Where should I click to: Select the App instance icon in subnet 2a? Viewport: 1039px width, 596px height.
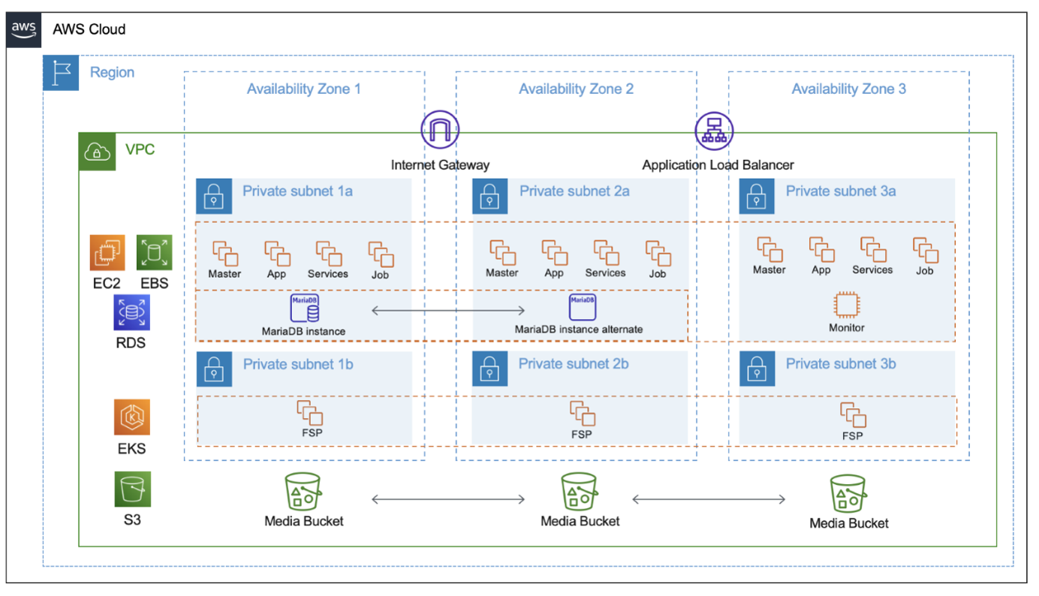(554, 253)
